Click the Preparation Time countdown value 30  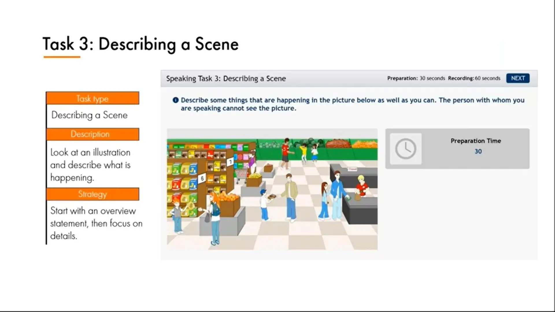pyautogui.click(x=478, y=151)
